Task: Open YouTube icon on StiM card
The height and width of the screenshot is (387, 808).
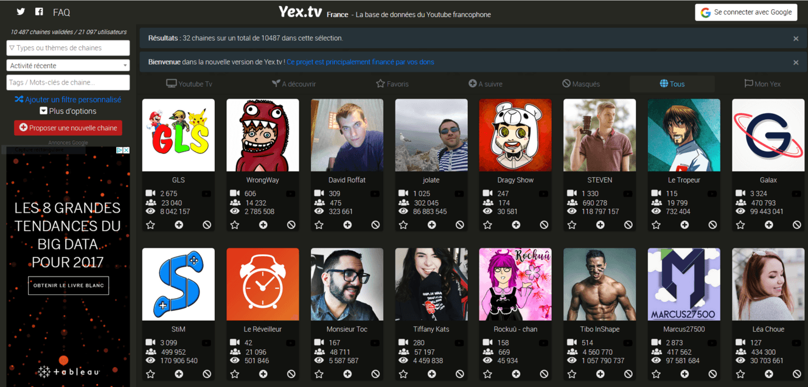Action: (206, 343)
